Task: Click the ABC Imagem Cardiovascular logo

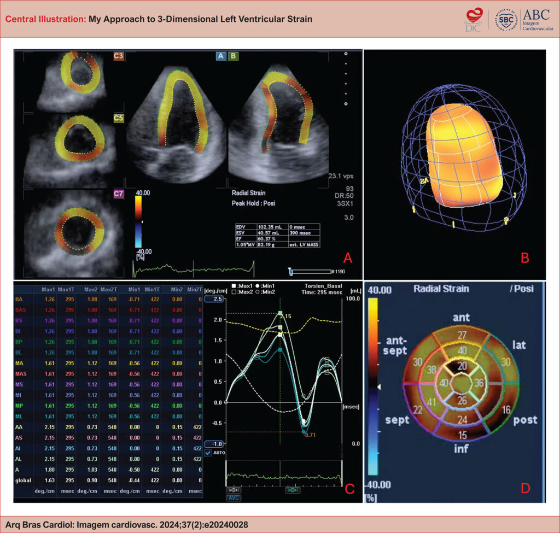Action: tap(538, 20)
